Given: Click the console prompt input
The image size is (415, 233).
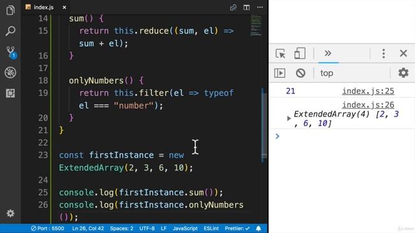Looking at the screenshot, I should point(344,137).
